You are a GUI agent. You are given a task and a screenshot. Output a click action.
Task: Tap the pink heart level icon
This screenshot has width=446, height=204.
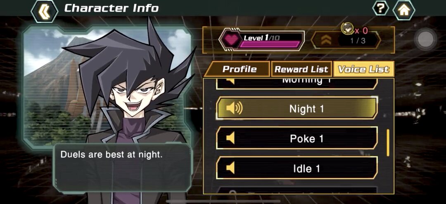(231, 40)
